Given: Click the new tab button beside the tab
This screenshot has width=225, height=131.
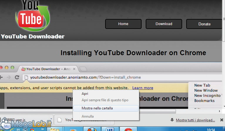Looking at the screenshot, I should tap(83, 69).
